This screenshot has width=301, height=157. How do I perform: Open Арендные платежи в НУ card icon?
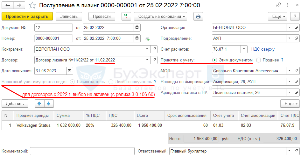[296, 92]
